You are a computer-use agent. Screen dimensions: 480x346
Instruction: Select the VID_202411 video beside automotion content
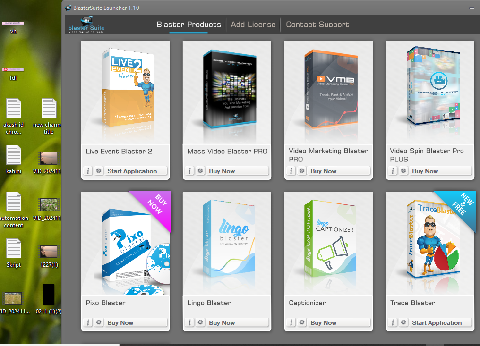pos(47,210)
